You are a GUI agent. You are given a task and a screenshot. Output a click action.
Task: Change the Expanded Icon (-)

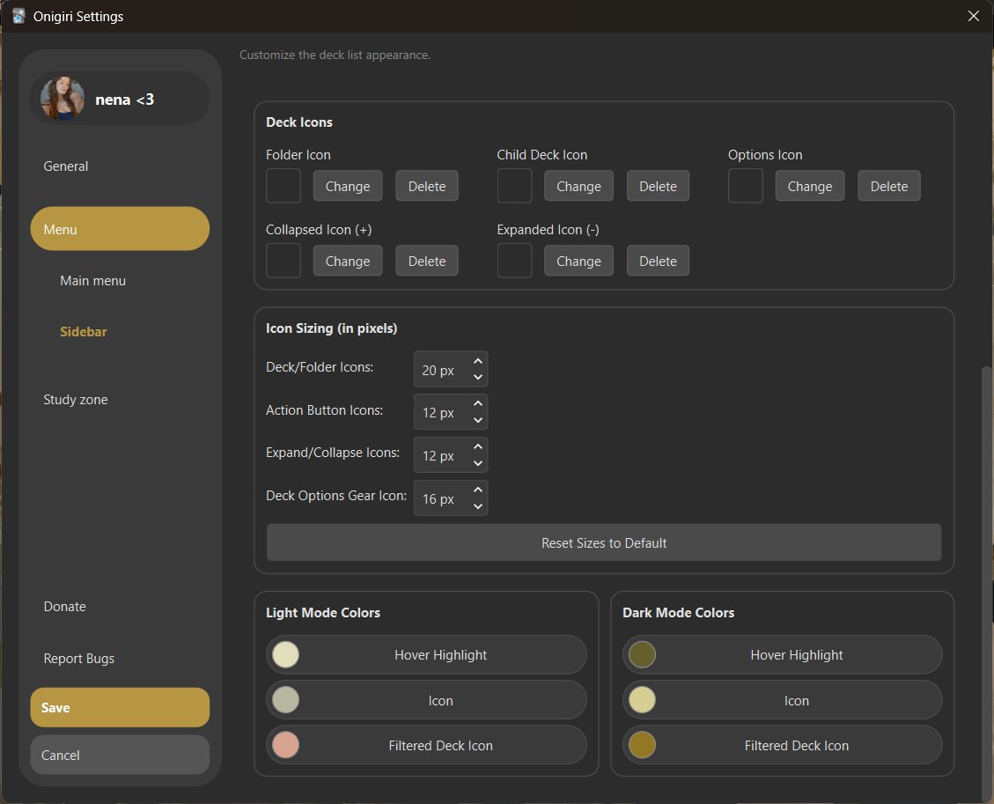pos(578,261)
